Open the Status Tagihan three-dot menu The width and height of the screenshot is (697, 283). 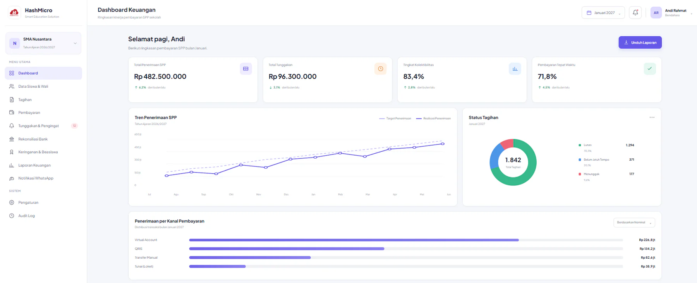[652, 117]
